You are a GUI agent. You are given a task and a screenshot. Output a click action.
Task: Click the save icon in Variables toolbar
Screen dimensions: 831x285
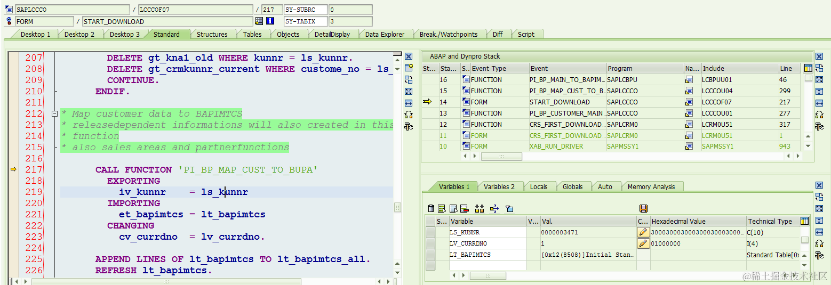643,209
